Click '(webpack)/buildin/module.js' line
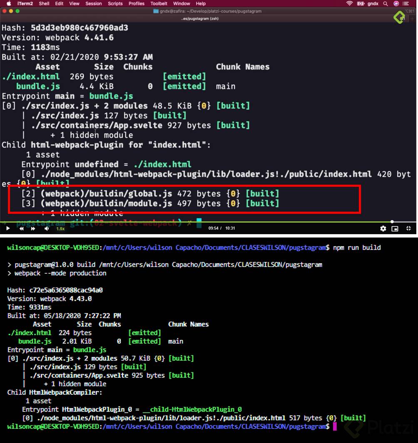 pyautogui.click(x=150, y=203)
